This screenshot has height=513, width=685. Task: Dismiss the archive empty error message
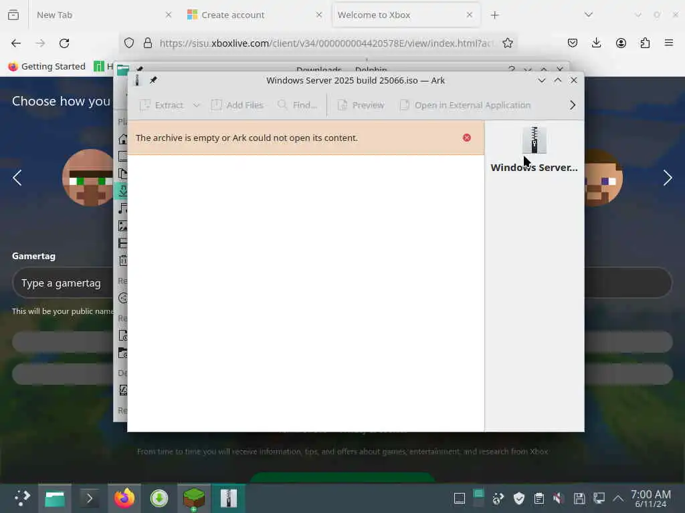466,138
